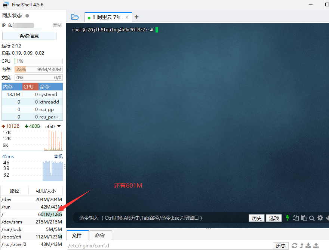
Task: Sort processes by CPU column
Action: coord(30,87)
